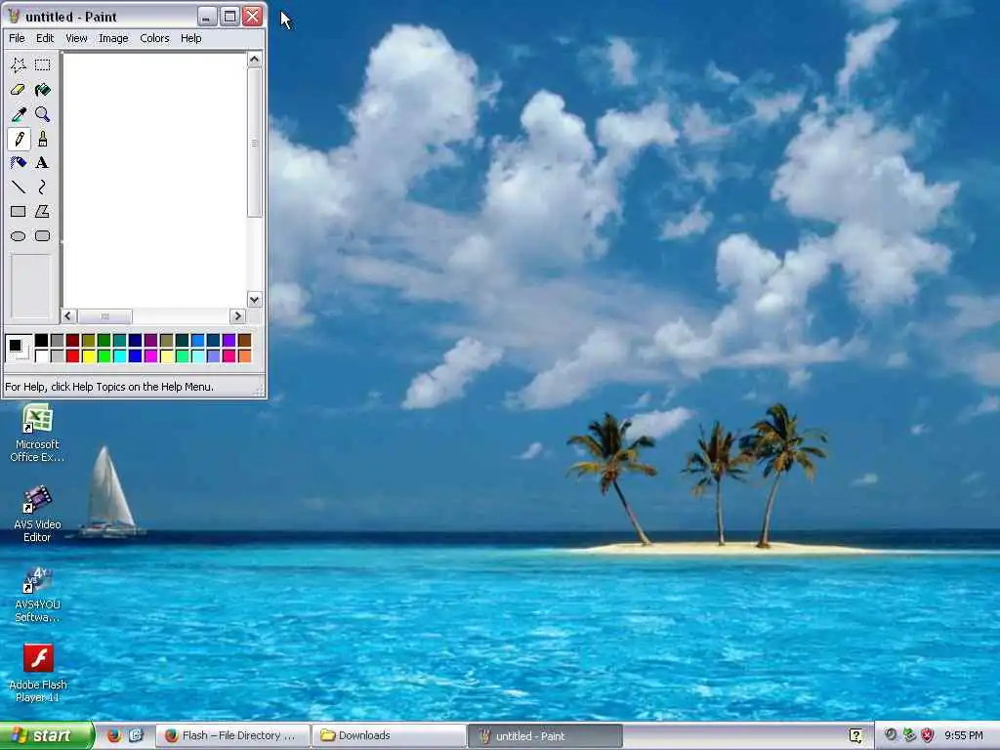The image size is (1000, 750).
Task: Click the Safely Remove Hardware tray icon
Action: tap(909, 735)
